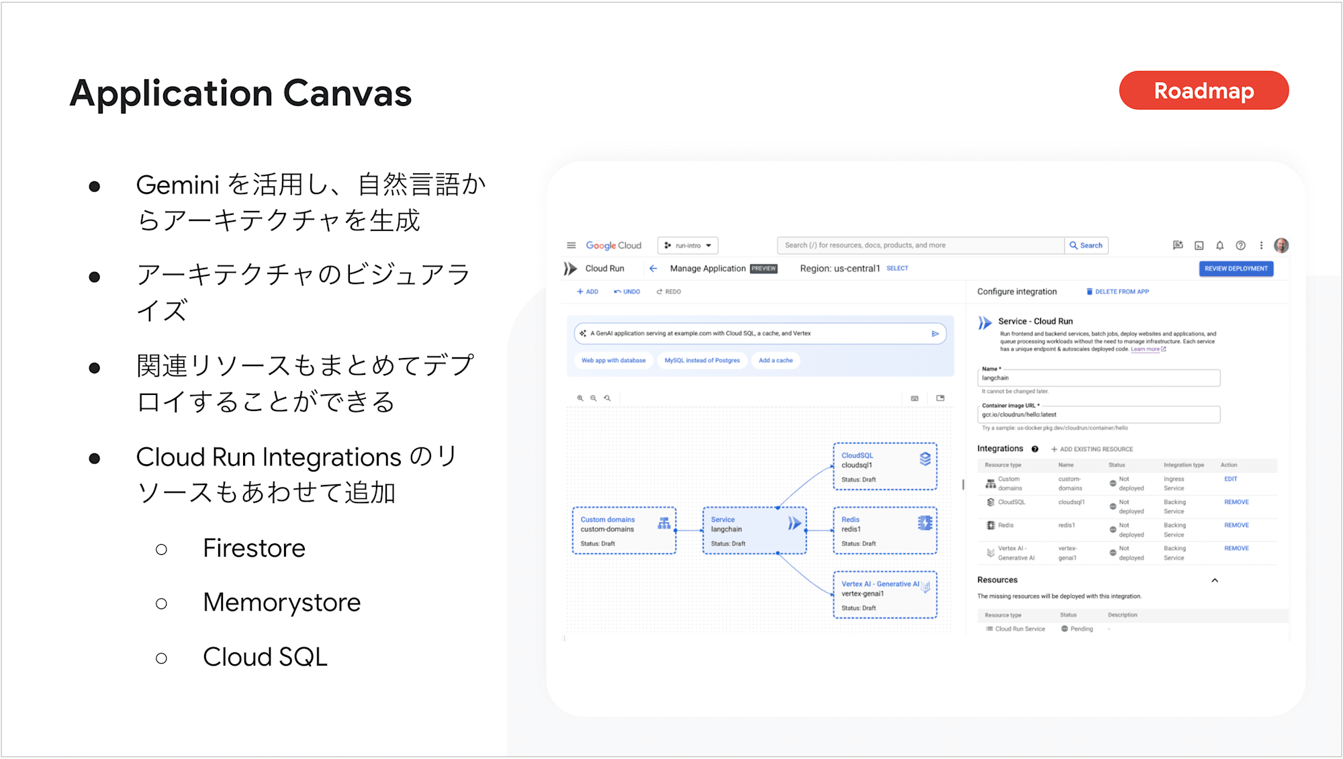
Task: Click the Cloud Run product logo icon
Action: [571, 269]
